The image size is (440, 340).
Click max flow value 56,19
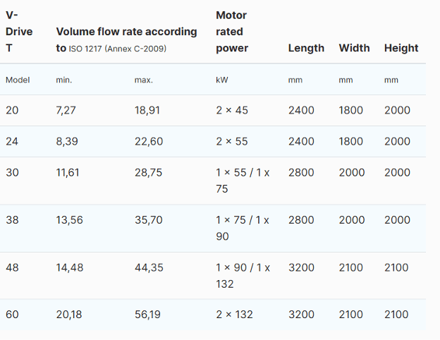[148, 314]
